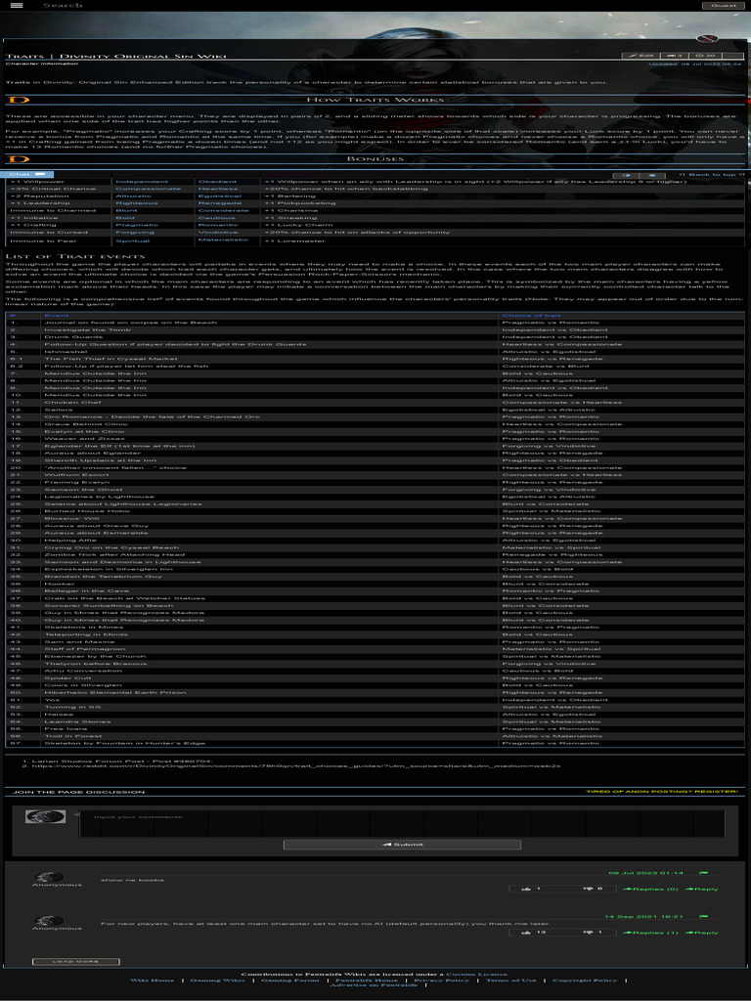Select the Journal on found on corpse row
Image resolution: width=751 pixels, height=1001 pixels.
pos(375,323)
